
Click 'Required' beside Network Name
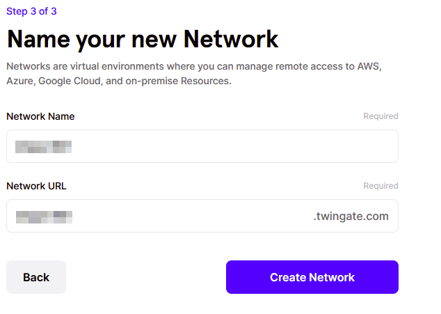click(380, 116)
